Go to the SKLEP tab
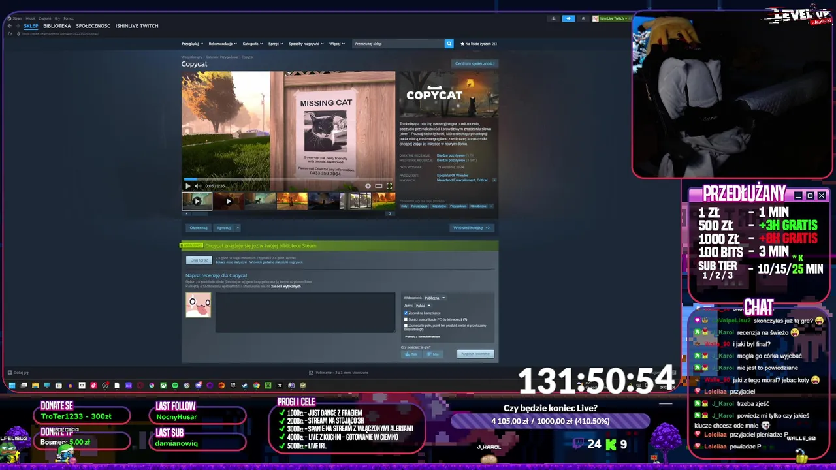Screen dimensions: 836x470 pos(31,26)
